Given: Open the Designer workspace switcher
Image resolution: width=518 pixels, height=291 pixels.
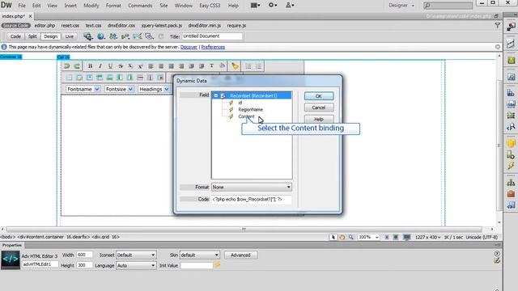Looking at the screenshot, I should point(401,6).
